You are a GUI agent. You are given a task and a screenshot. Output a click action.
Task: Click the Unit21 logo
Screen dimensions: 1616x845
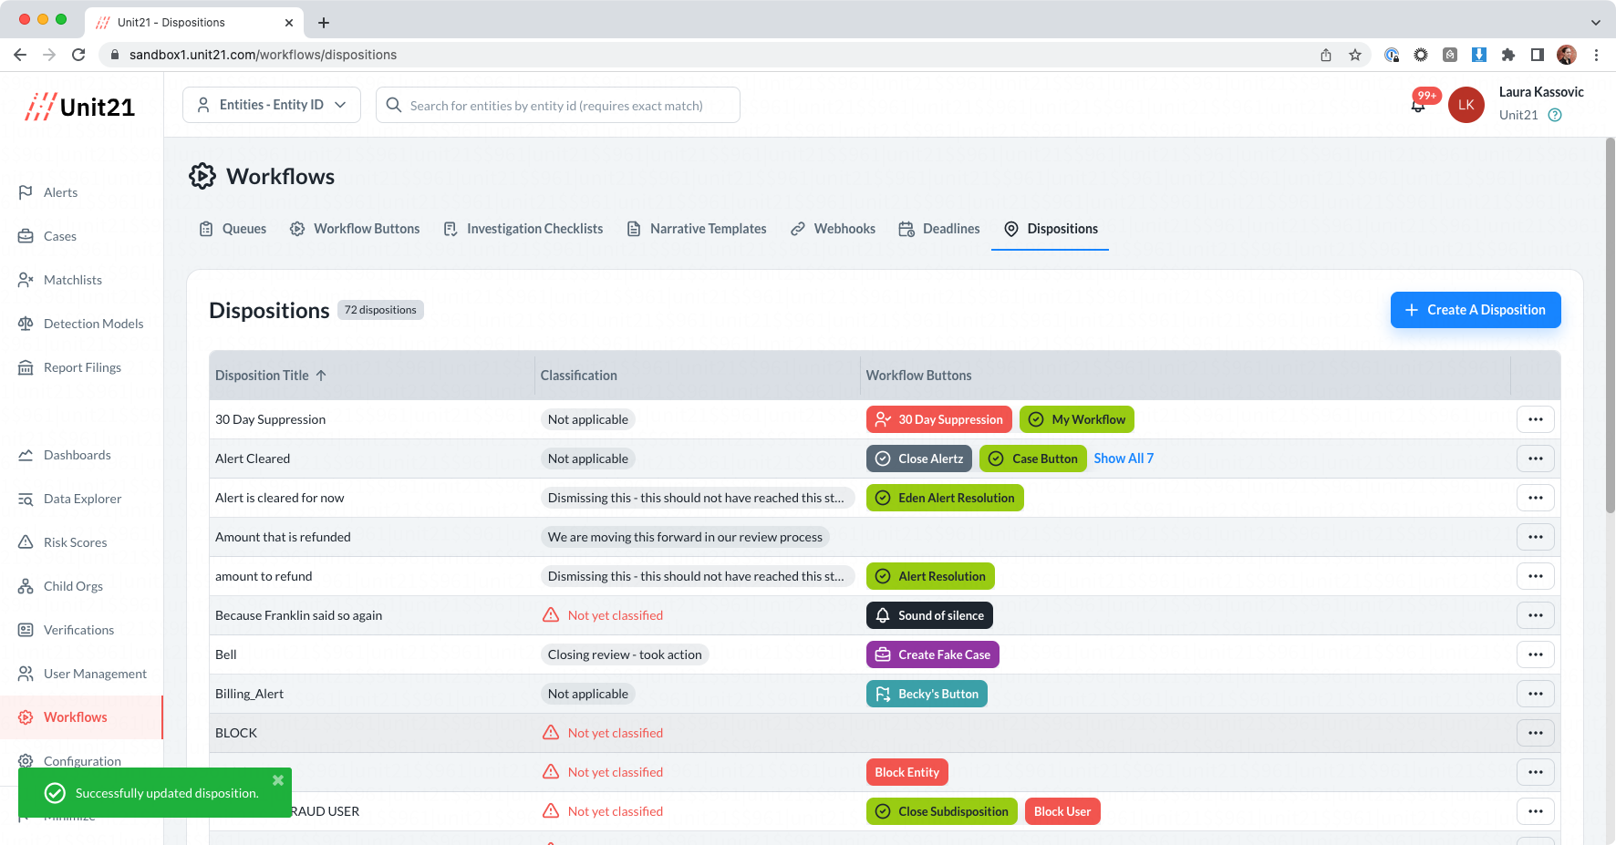[80, 107]
